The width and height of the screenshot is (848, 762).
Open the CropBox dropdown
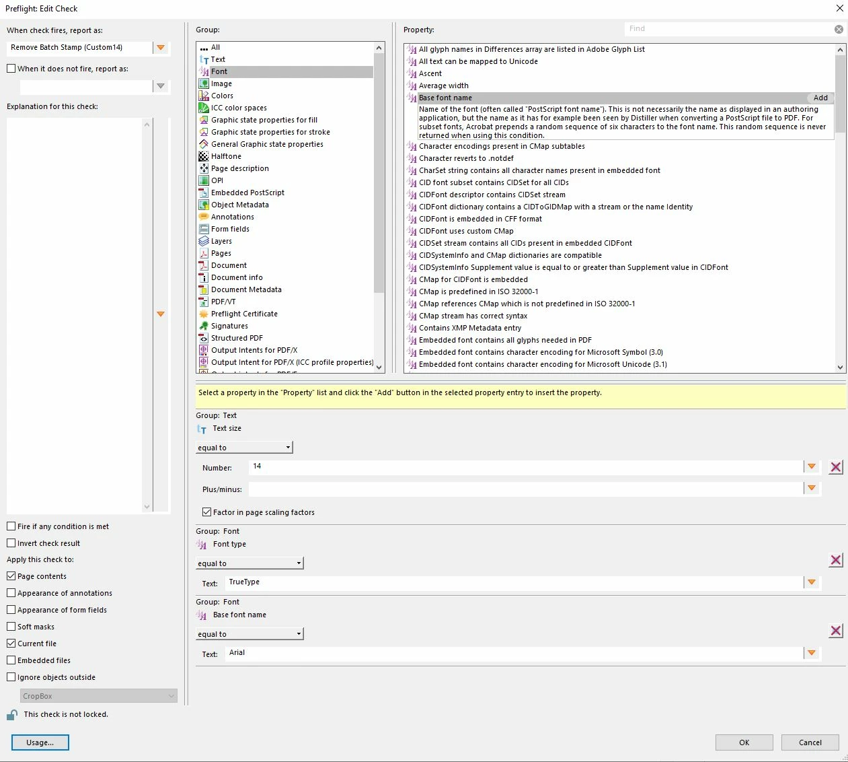pyautogui.click(x=99, y=696)
